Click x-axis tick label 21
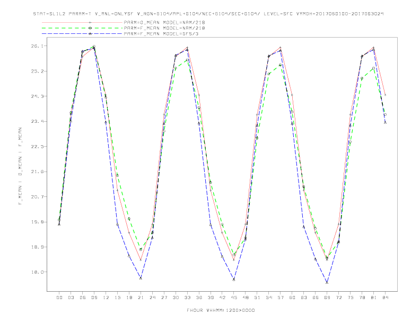This screenshot has height=324, width=420. (x=141, y=298)
